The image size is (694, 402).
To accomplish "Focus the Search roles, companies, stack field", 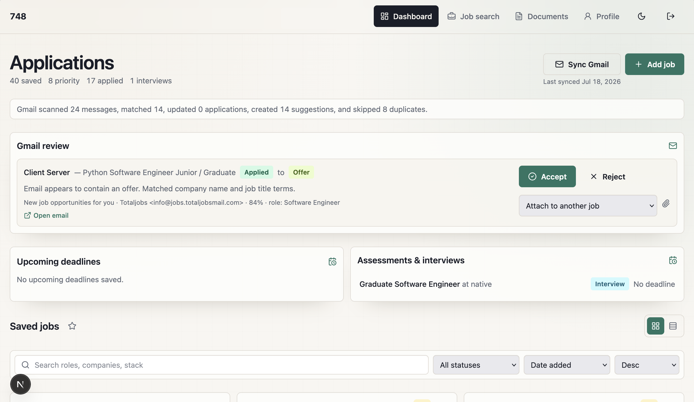I will tap(221, 365).
